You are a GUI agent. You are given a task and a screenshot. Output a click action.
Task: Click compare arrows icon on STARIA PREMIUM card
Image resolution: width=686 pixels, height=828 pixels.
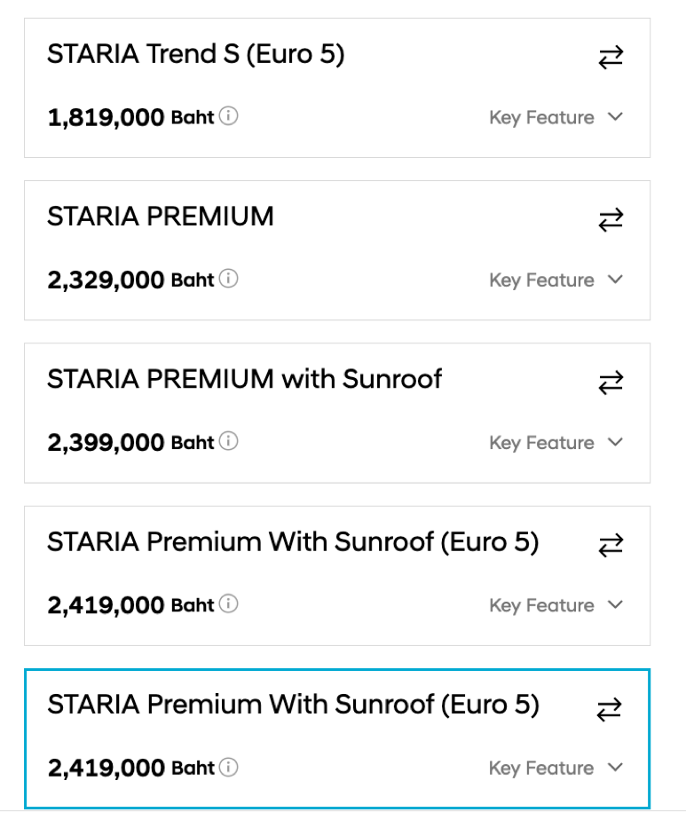click(x=611, y=220)
